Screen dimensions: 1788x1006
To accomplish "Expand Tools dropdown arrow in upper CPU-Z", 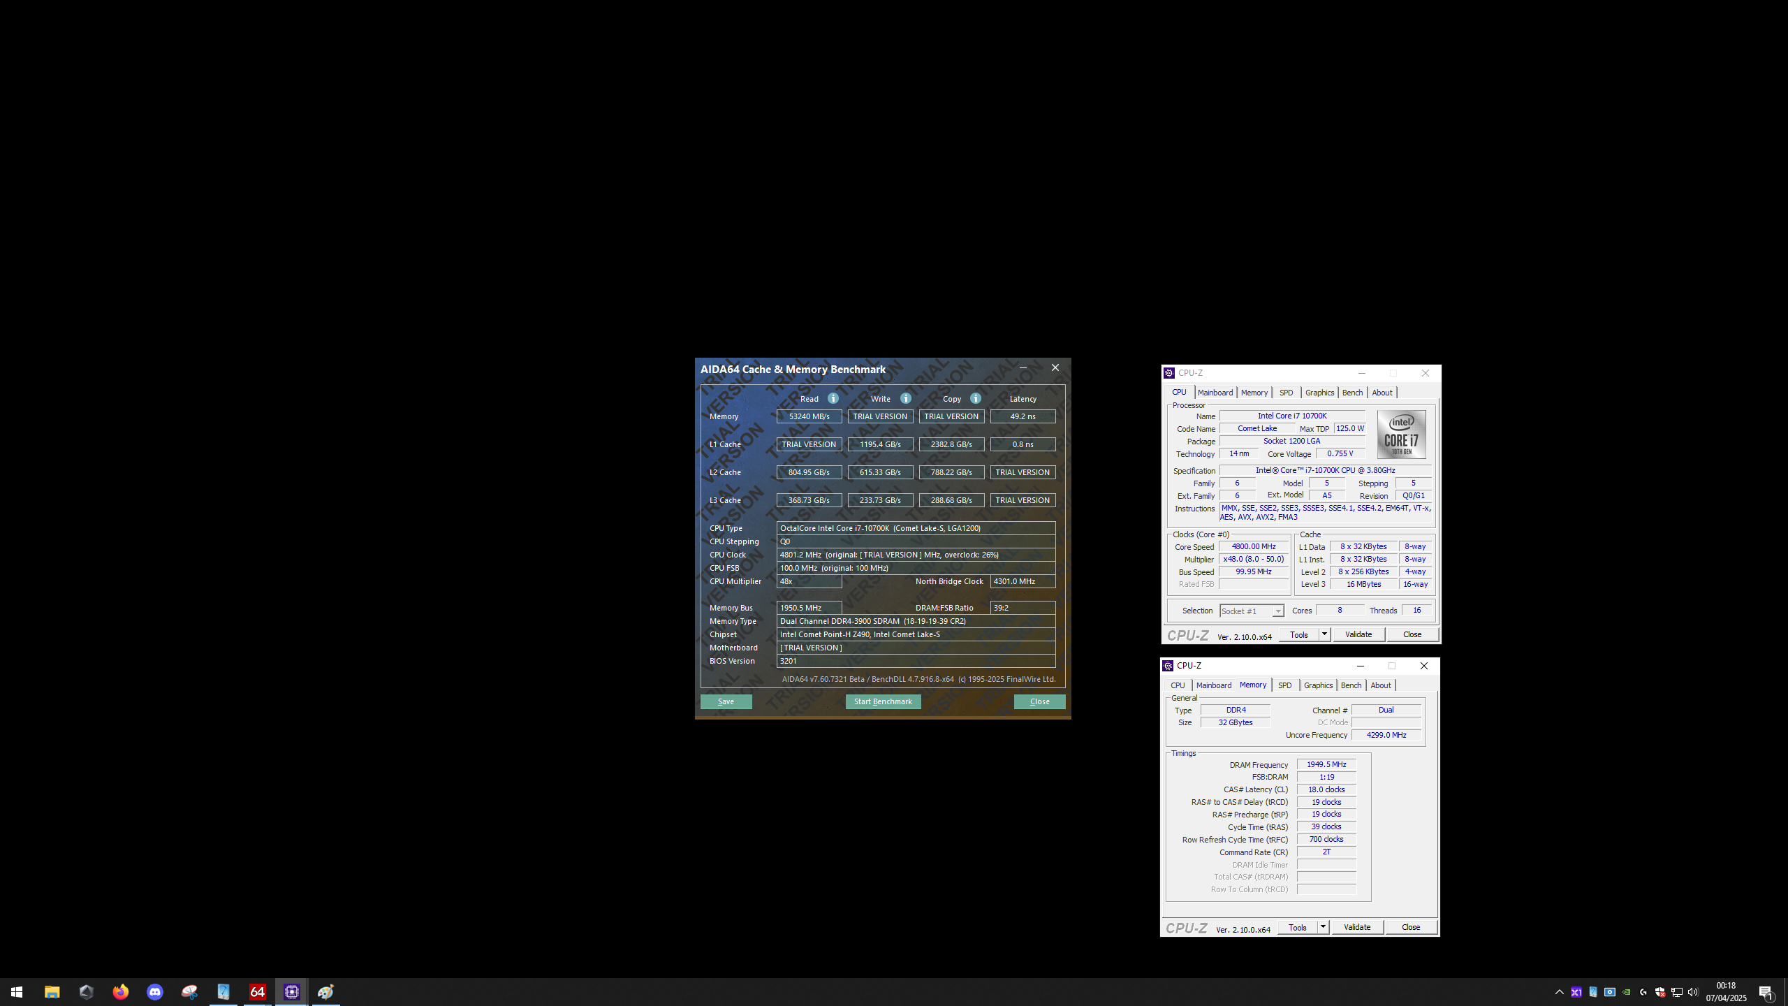I will (1324, 634).
